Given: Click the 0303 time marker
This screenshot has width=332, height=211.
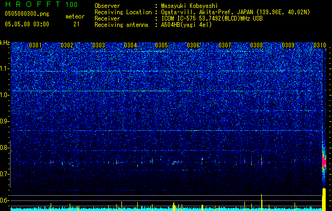Looking at the screenshot, I should pos(99,45).
